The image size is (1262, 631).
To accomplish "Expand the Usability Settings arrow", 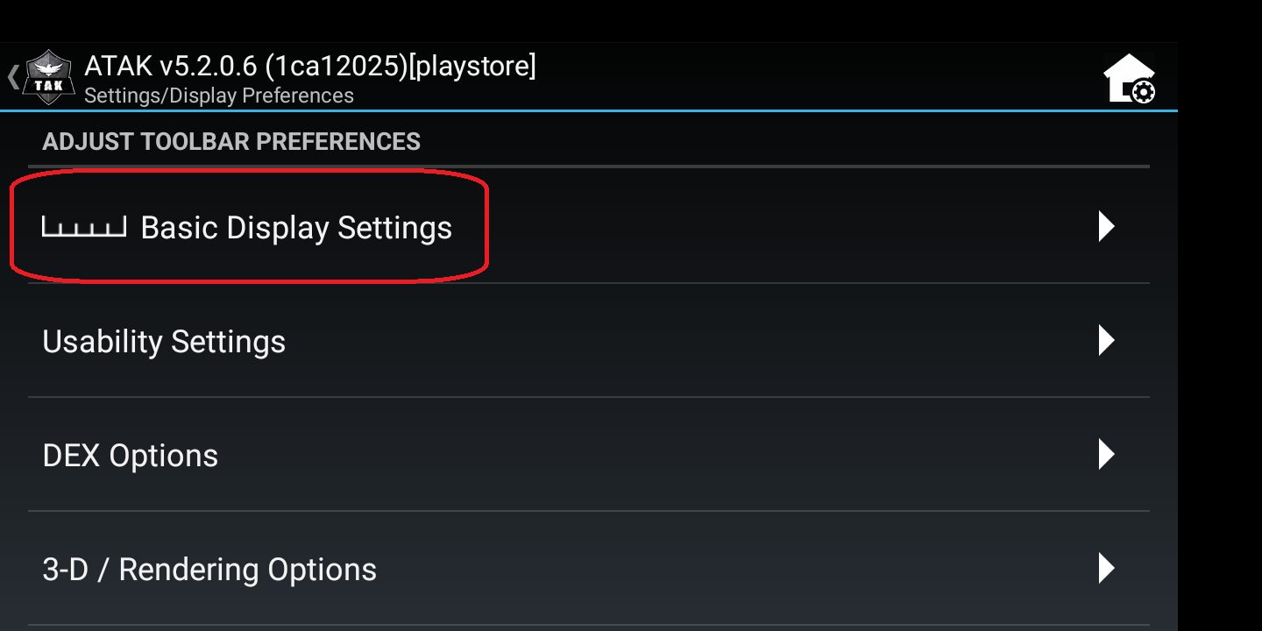I will [x=1106, y=340].
